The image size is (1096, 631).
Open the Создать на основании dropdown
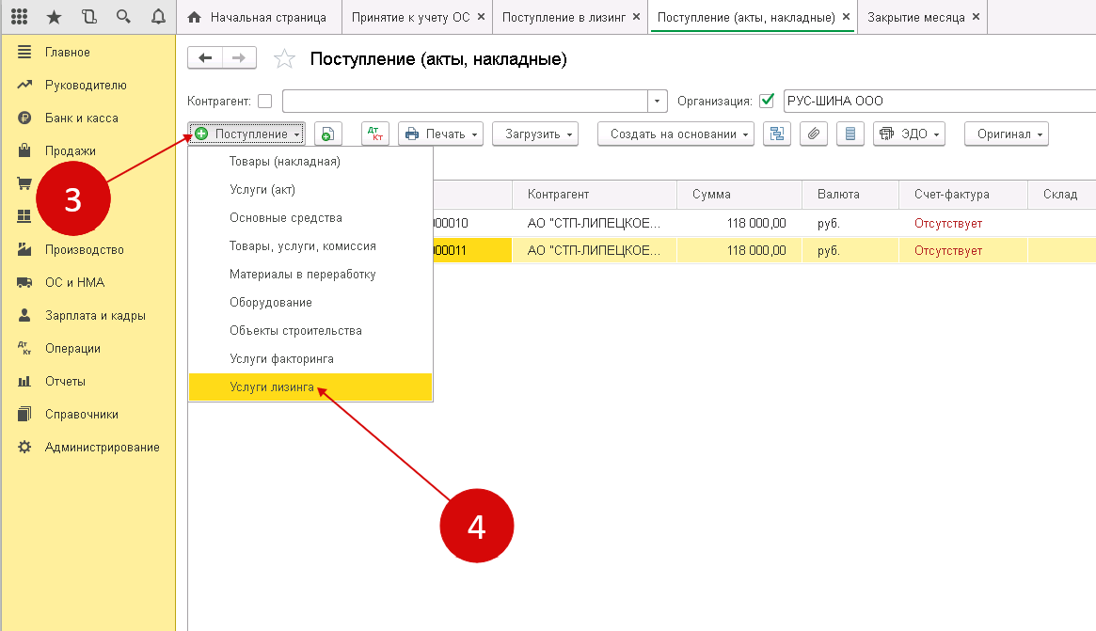pos(675,134)
